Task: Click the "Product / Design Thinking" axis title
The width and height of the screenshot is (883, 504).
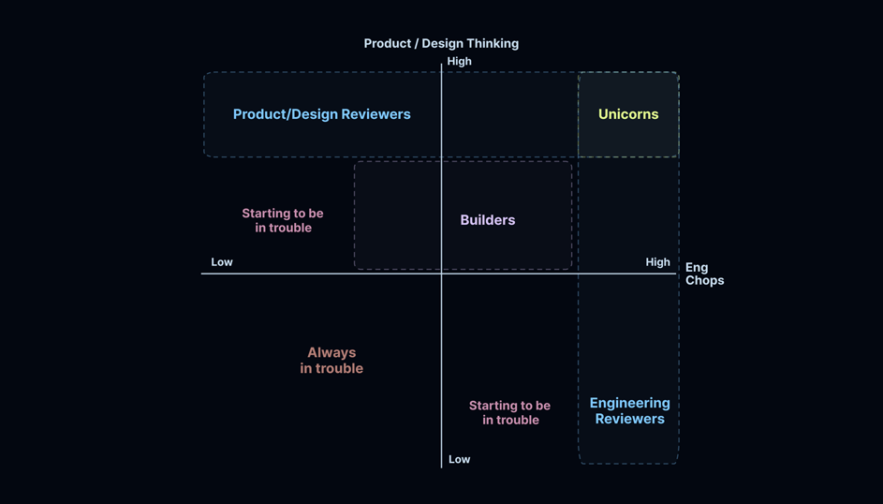Action: 441,43
